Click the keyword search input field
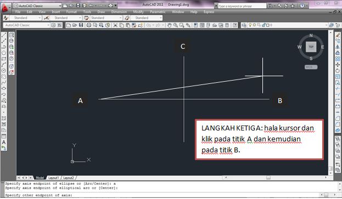This screenshot has width=342, height=199. point(242,6)
